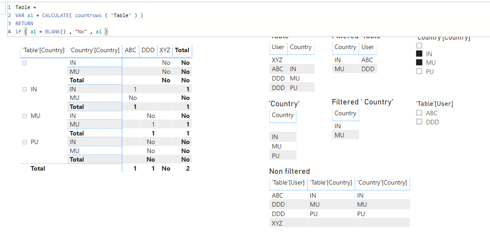Collapse the IN matrix row group
The image size is (490, 244).
click(25, 90)
